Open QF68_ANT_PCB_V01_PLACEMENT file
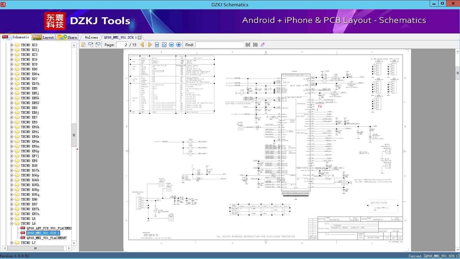This screenshot has width=460, height=259. click(48, 228)
